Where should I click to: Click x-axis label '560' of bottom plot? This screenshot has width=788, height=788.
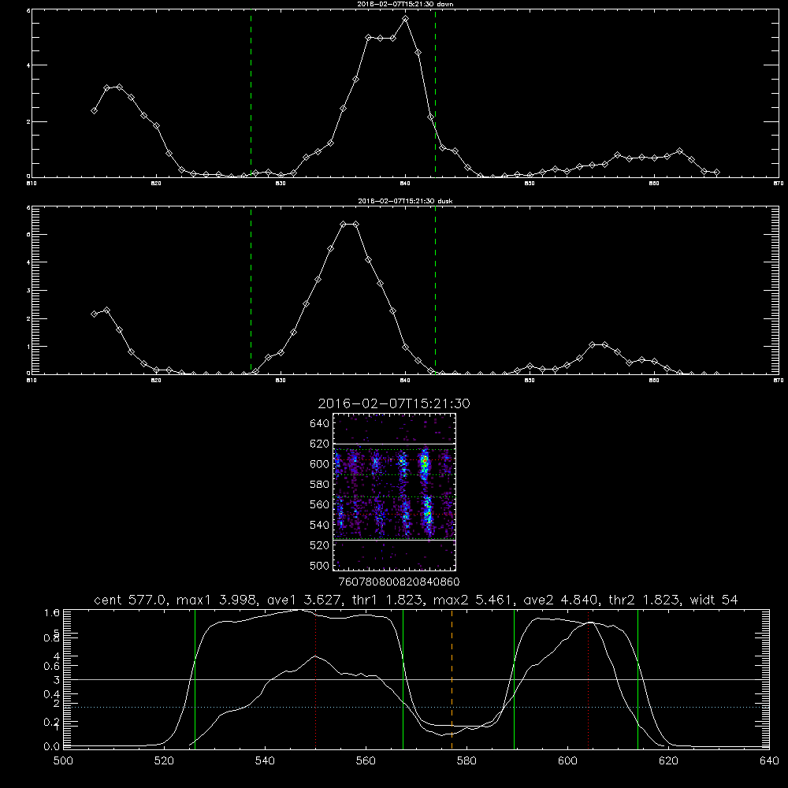pyautogui.click(x=366, y=761)
